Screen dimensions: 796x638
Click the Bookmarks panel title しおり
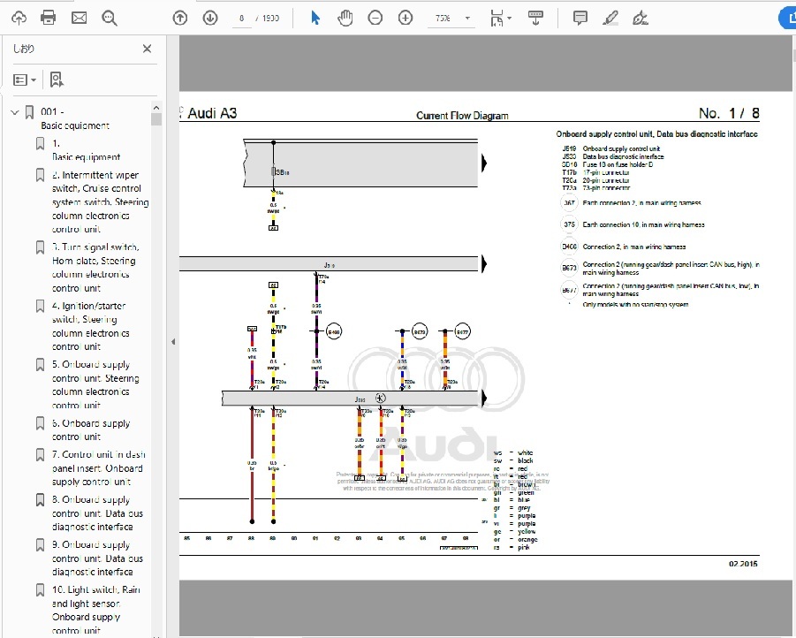24,49
